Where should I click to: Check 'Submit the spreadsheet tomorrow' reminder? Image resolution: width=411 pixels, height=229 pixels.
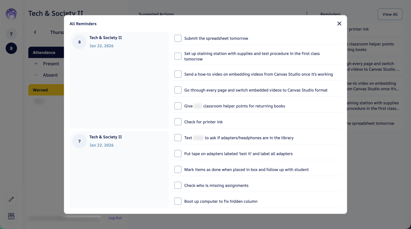(x=178, y=38)
